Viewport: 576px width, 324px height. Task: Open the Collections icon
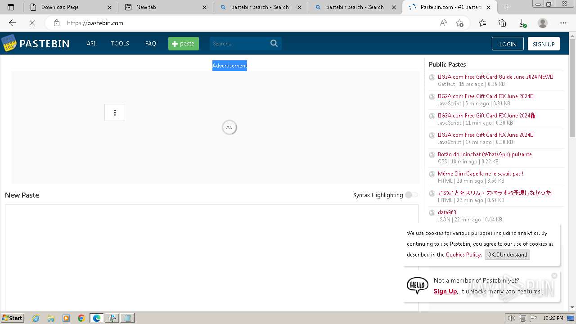point(502,23)
